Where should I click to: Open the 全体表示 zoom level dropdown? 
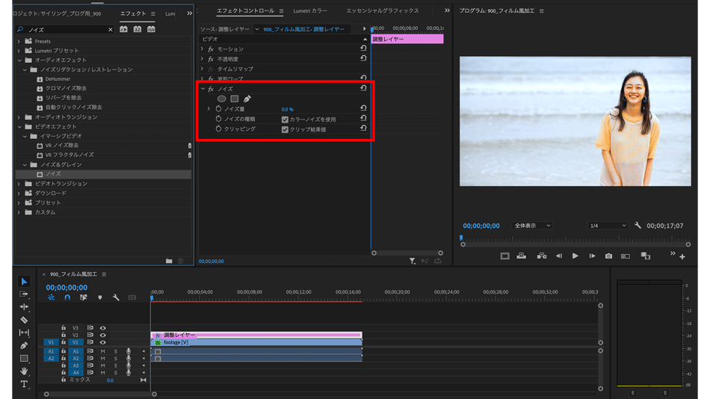tap(532, 226)
